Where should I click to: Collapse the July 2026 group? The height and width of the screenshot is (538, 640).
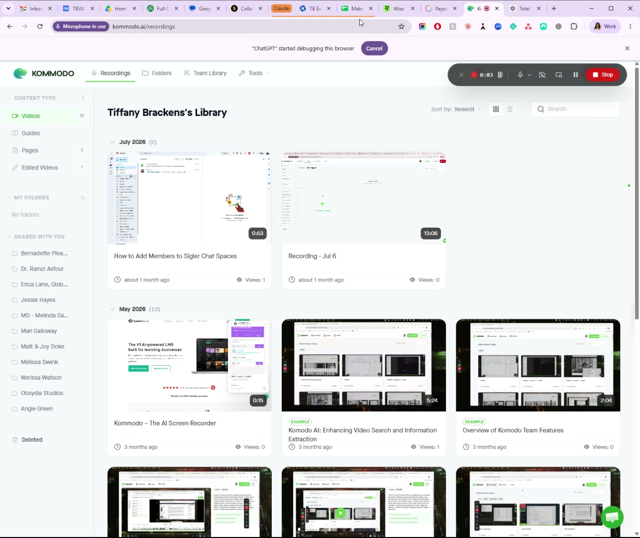pyautogui.click(x=112, y=142)
